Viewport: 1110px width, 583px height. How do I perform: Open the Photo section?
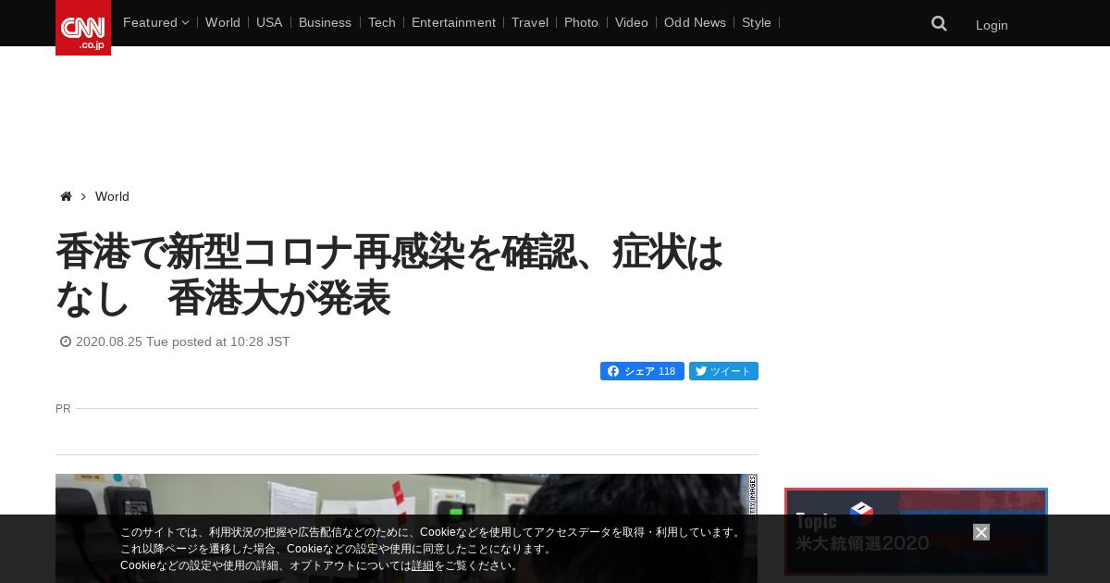point(581,22)
